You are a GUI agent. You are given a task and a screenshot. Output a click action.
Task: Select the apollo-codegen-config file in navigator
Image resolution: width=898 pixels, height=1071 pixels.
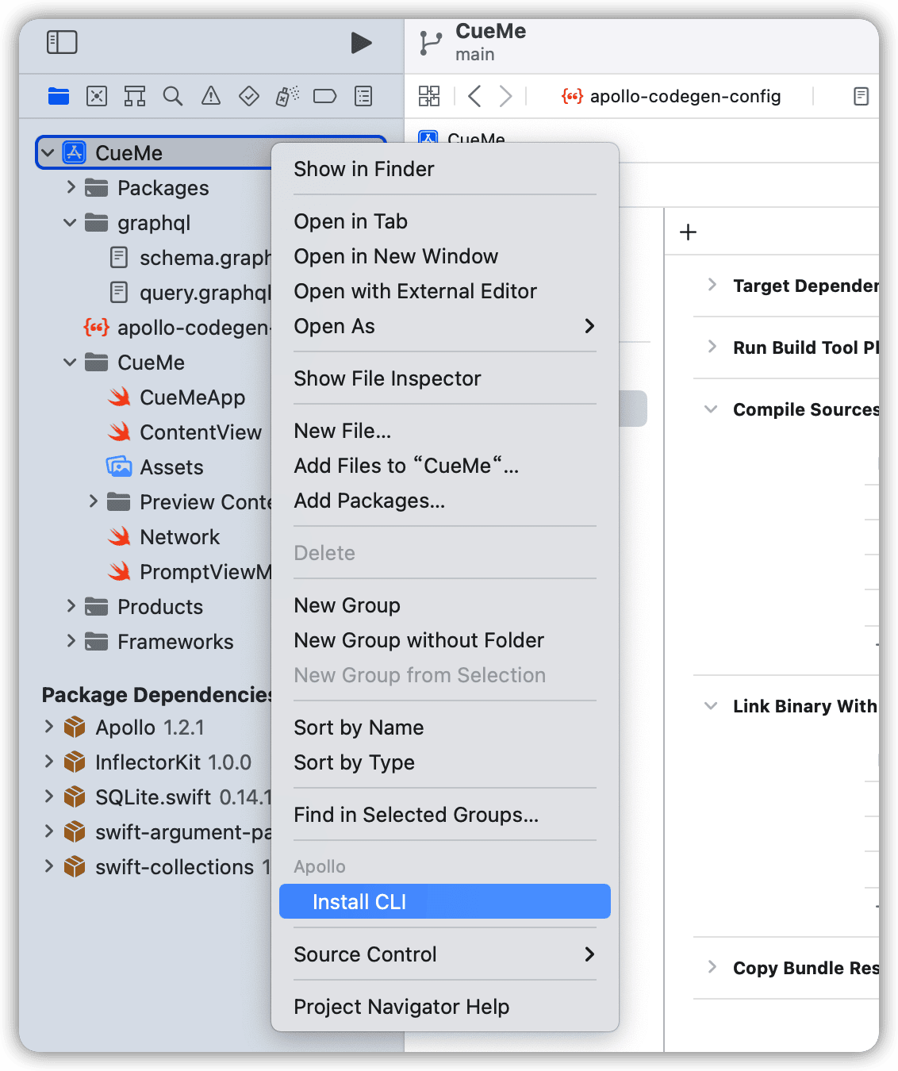pos(177,328)
